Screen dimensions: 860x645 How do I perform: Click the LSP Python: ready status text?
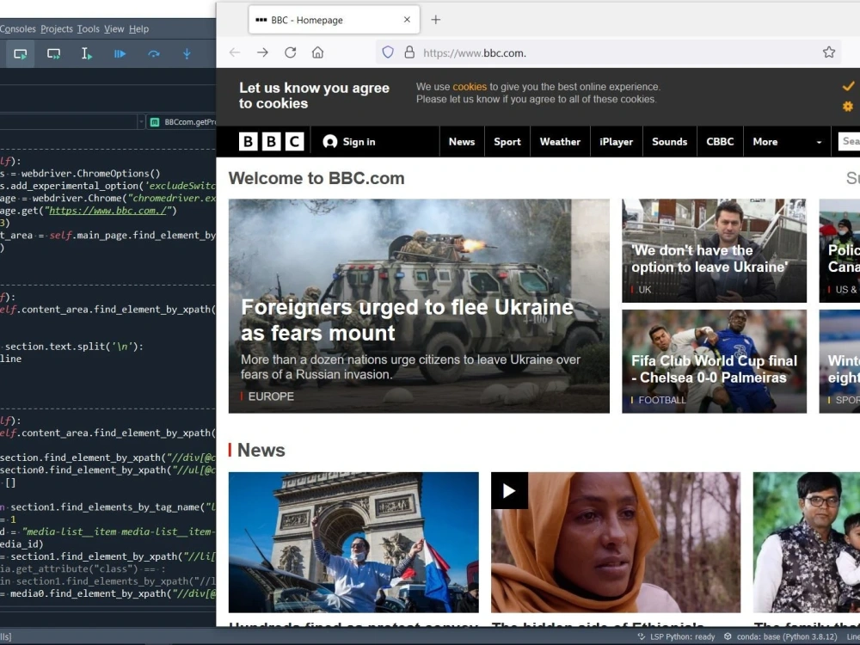click(x=683, y=636)
